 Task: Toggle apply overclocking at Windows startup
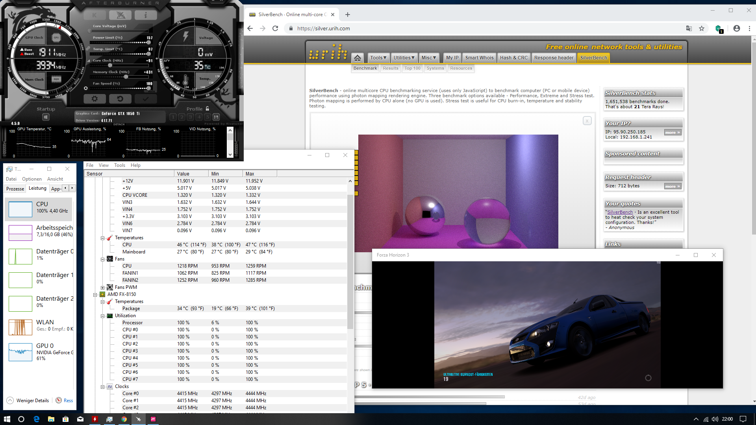[46, 117]
